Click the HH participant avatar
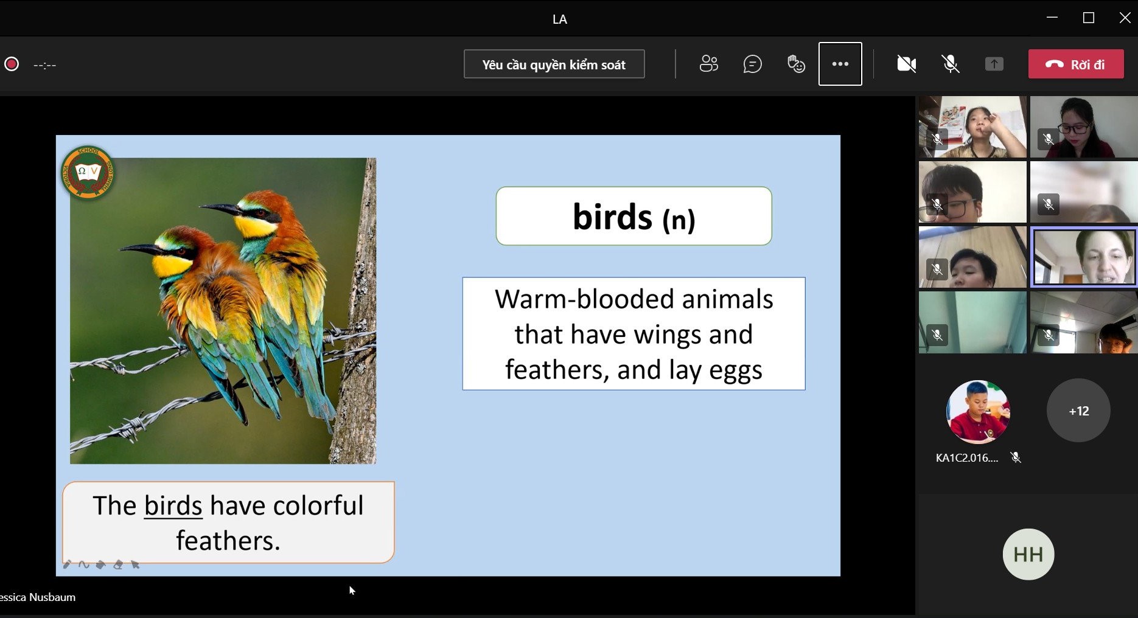The image size is (1138, 618). [x=1028, y=554]
